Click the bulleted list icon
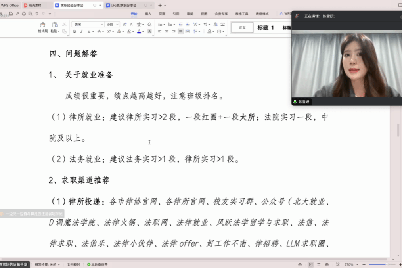This screenshot has height=268, width=402. (x=160, y=24)
